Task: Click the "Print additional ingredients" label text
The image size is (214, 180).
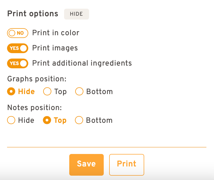Action: pyautogui.click(x=82, y=63)
